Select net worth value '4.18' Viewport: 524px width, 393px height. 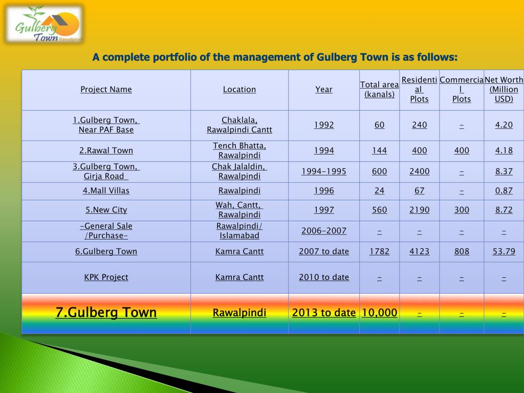504,151
